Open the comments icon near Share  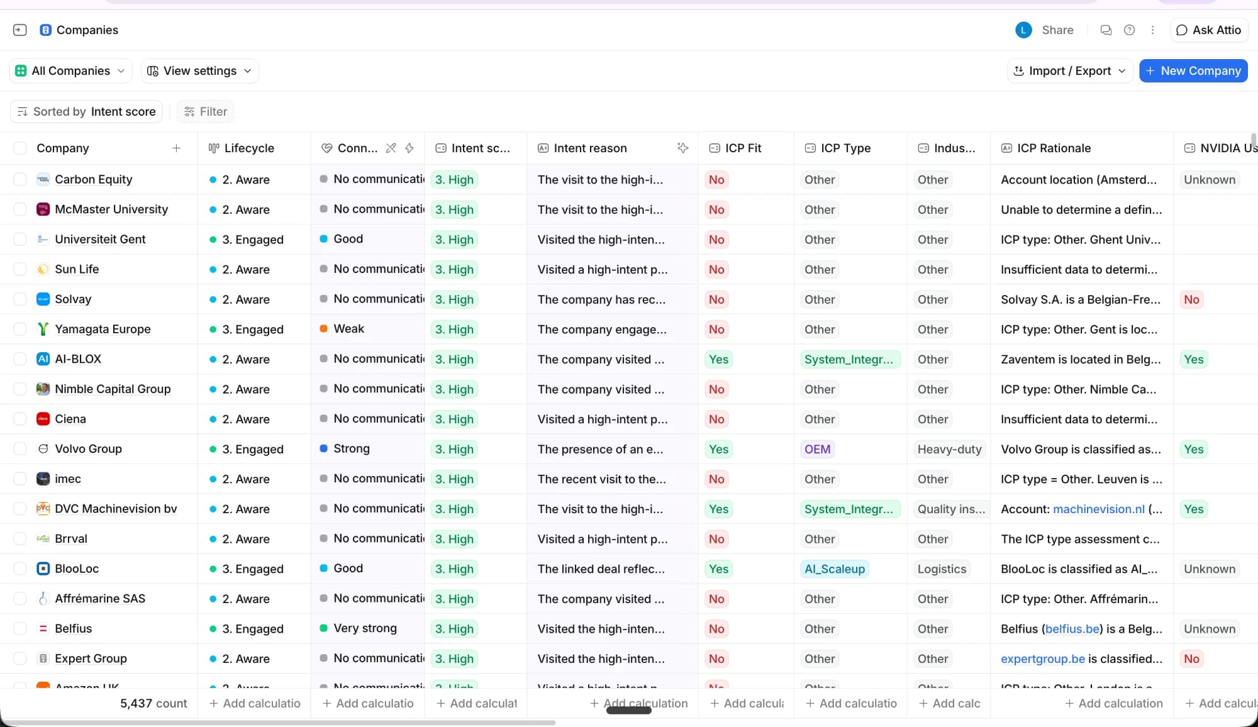1106,30
